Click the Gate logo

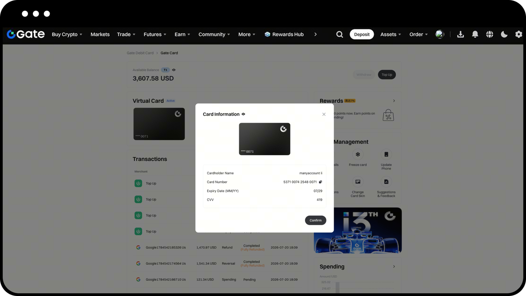(x=25, y=34)
